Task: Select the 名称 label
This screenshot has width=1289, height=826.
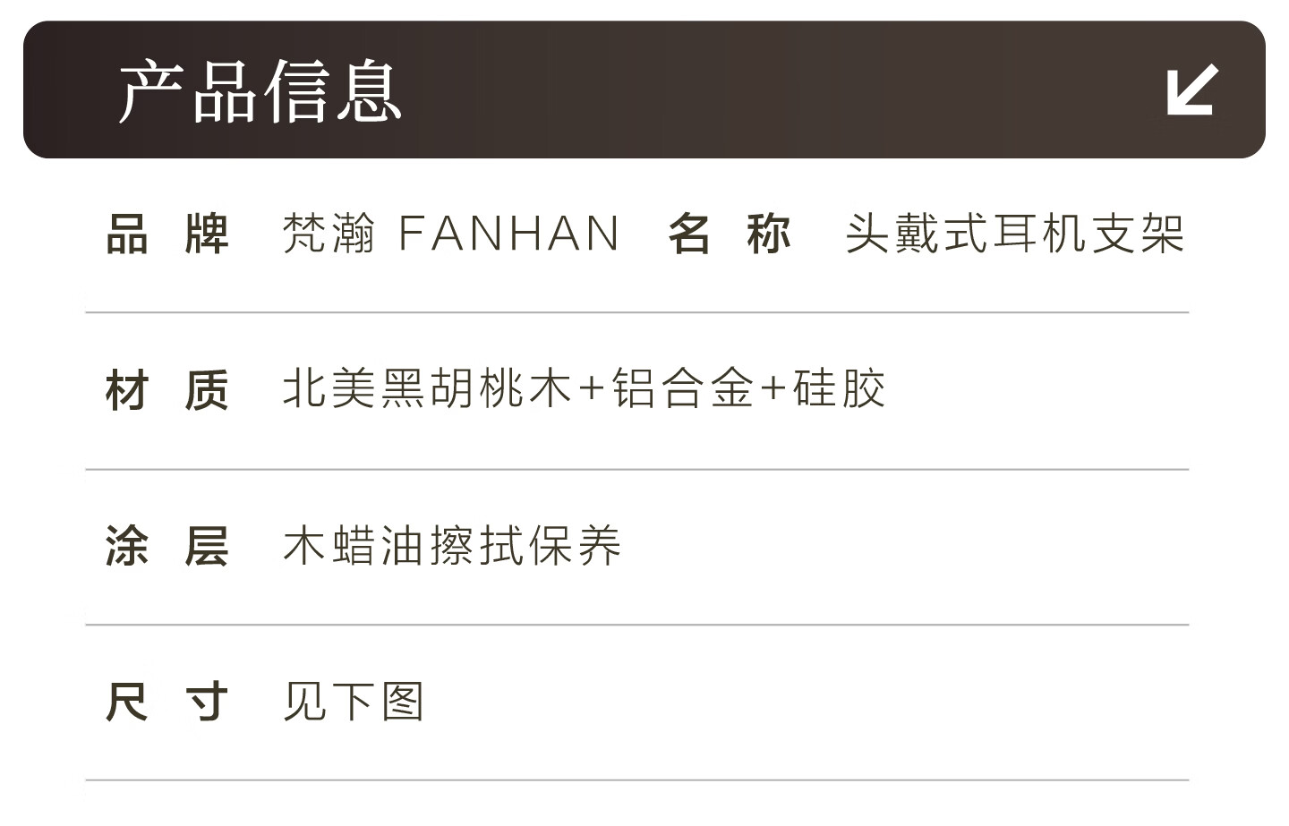Action: click(729, 234)
